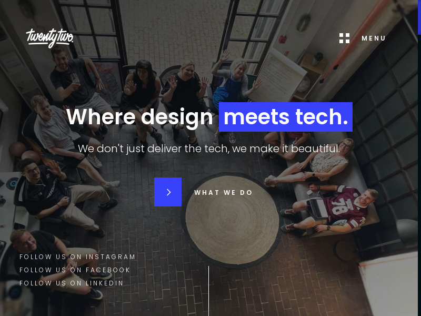The height and width of the screenshot is (316, 421).
Task: Open Follow Us On Instagram link
Action: 77,256
